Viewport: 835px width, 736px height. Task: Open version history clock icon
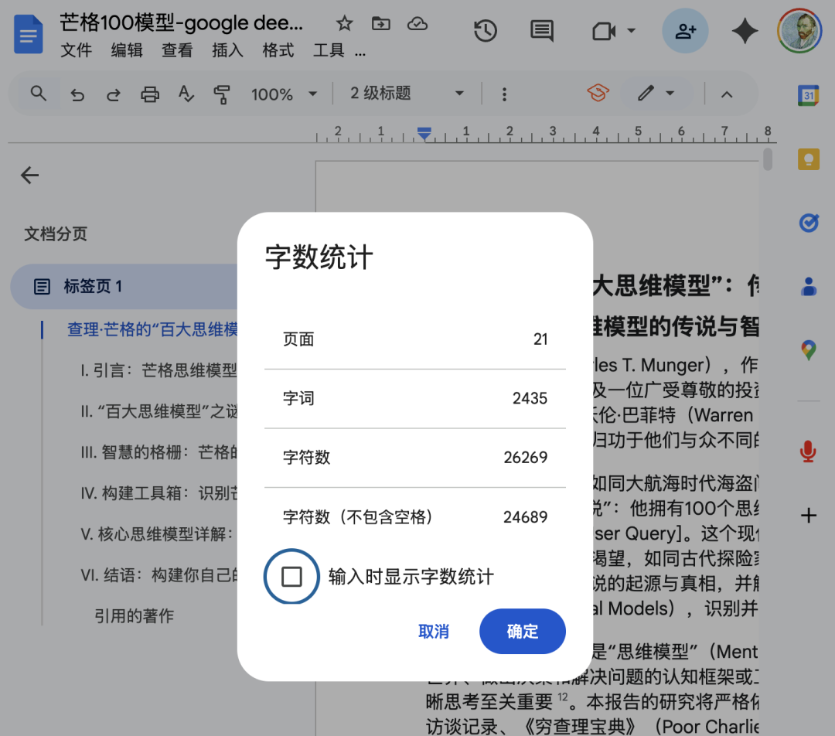[485, 31]
